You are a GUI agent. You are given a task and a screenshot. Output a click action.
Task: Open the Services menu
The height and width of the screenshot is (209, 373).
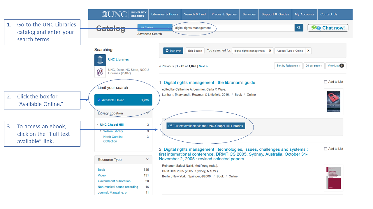pyautogui.click(x=249, y=14)
